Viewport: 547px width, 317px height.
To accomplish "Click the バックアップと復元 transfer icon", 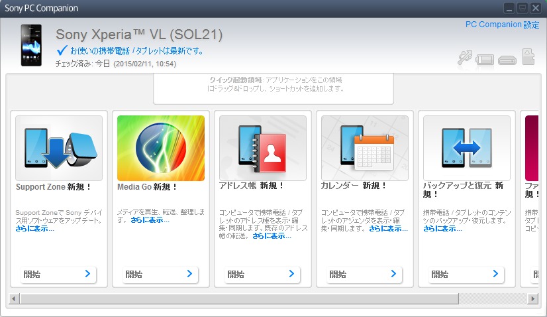I will (x=466, y=148).
